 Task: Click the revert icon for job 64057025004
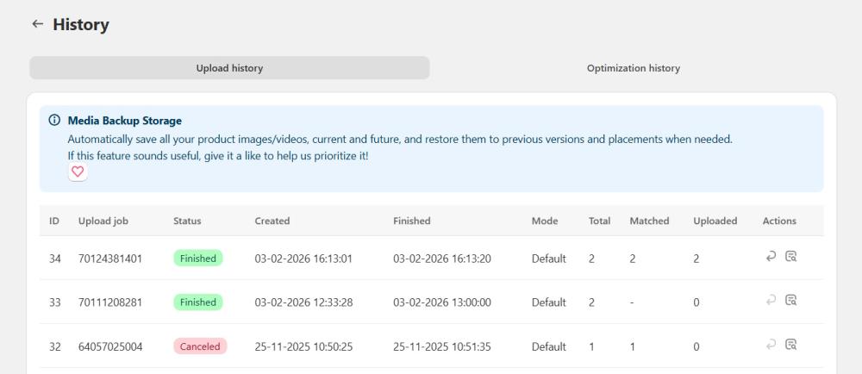pos(771,345)
